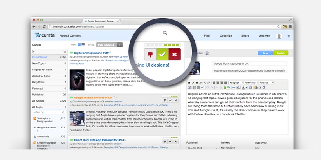
Task: Open Call of Duty Elite App title link
Action: click(x=99, y=140)
